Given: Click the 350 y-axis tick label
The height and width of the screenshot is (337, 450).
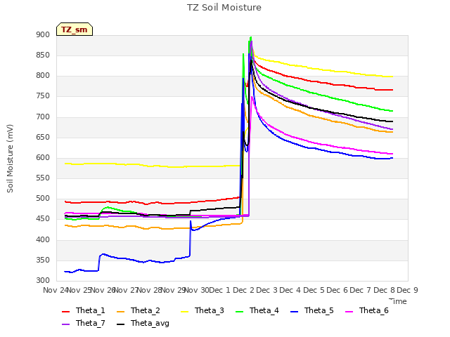Looking at the screenshot, I should [43, 260].
